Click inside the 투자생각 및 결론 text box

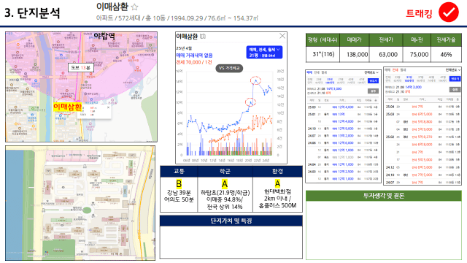[384, 230]
